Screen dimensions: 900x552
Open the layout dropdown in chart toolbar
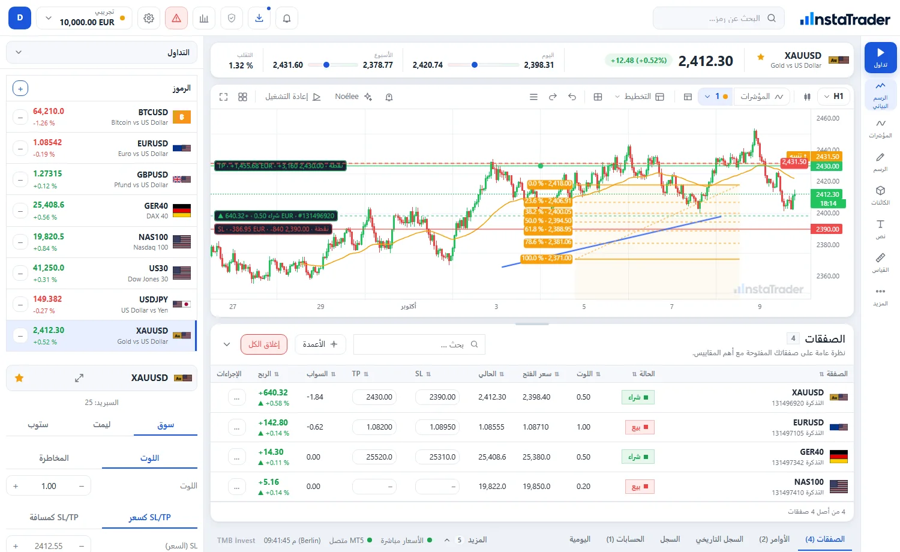click(639, 97)
